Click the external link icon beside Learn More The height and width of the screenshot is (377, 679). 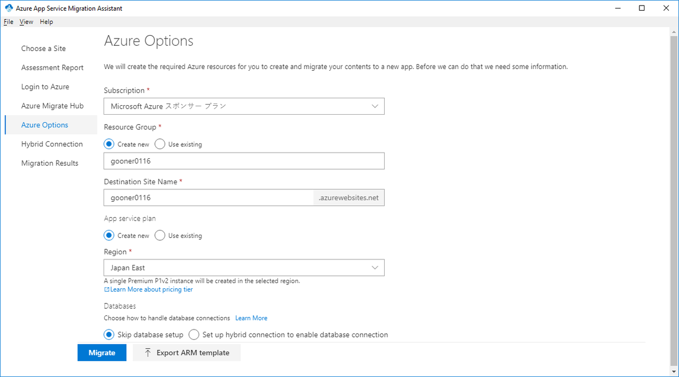(107, 289)
